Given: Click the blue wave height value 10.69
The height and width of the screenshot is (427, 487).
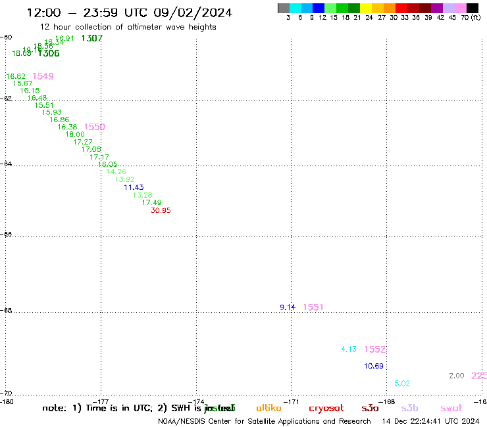Looking at the screenshot, I should click(x=374, y=366).
